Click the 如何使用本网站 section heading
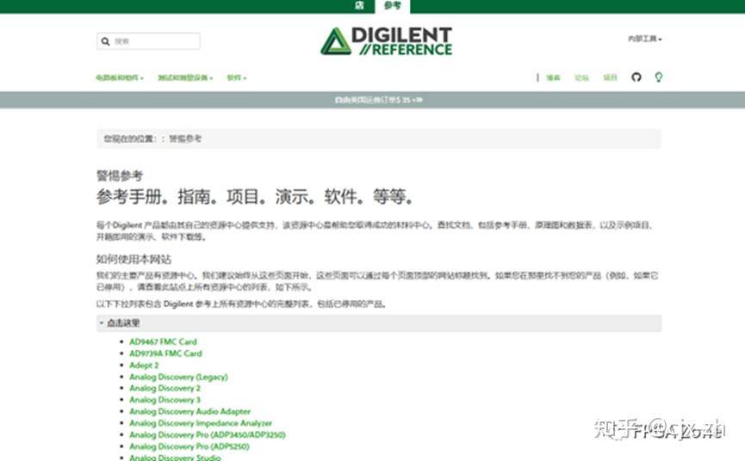Image resolution: width=745 pixels, height=461 pixels. click(x=133, y=260)
